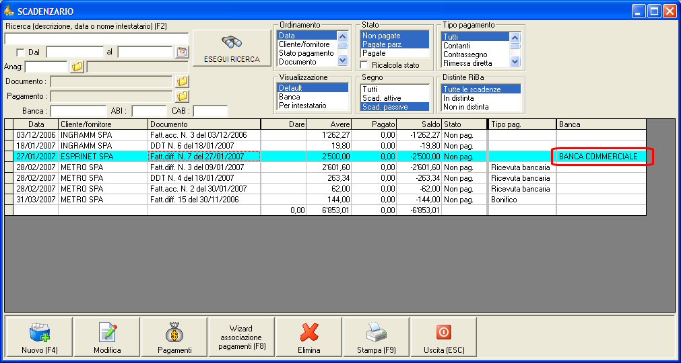
Task: Click the Bonifico payment type cell
Action: click(x=523, y=200)
